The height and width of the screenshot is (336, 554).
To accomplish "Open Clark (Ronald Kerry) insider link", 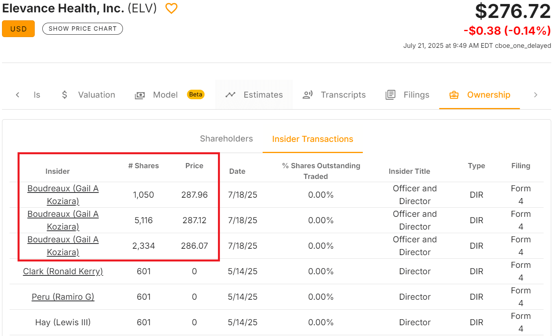I will tap(63, 271).
